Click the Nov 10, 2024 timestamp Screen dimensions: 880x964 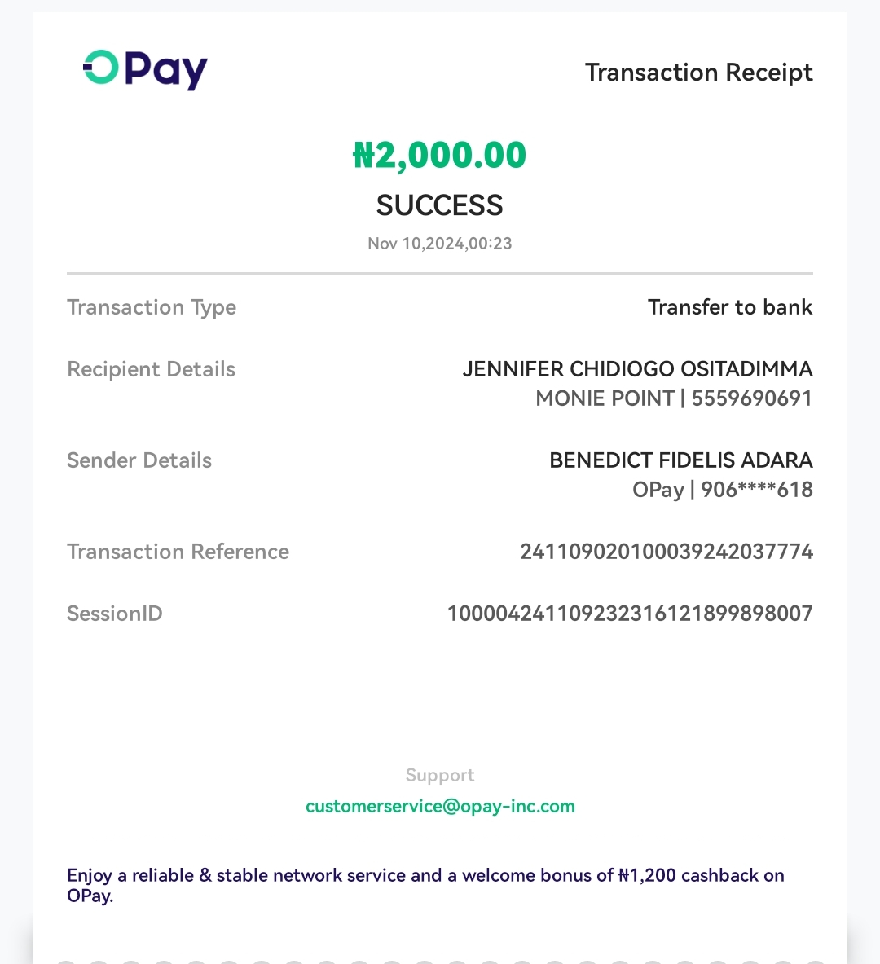[440, 244]
